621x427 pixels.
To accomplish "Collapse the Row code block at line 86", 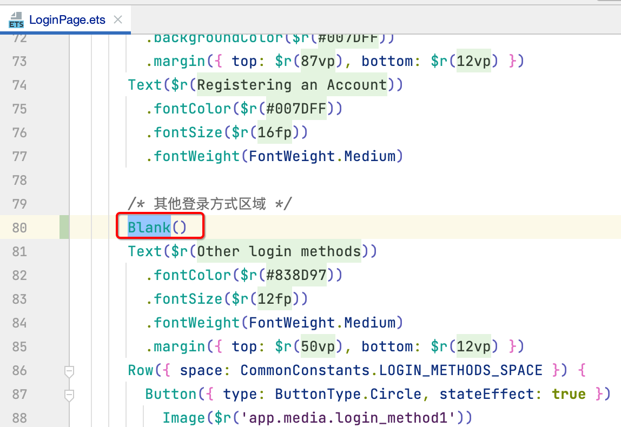I will pos(69,371).
